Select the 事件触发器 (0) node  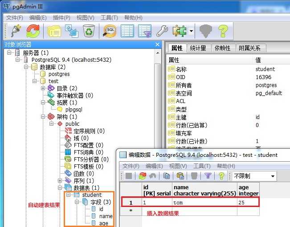pos(75,96)
